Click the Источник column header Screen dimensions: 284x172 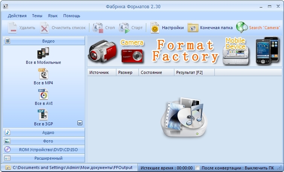click(x=100, y=72)
